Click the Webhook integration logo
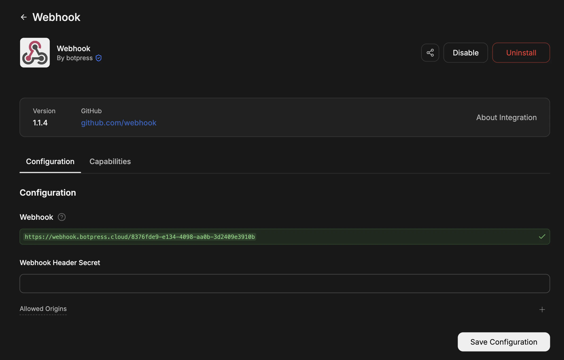 coord(34,52)
